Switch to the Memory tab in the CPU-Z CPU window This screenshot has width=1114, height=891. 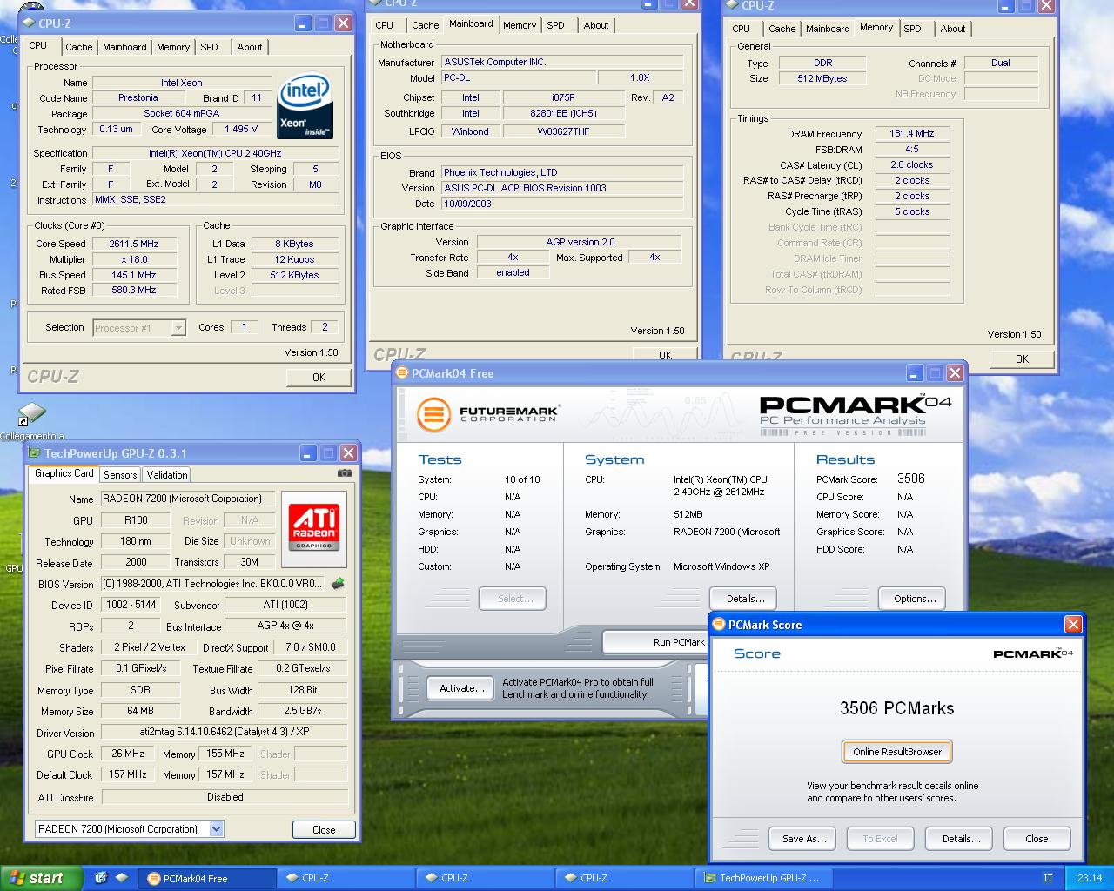click(x=173, y=47)
